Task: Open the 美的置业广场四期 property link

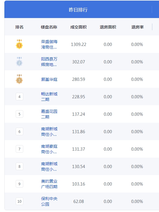Action: [x=49, y=184]
